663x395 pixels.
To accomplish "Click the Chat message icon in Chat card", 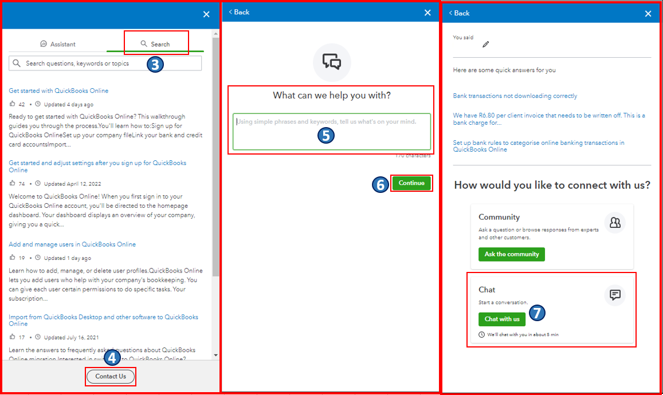I will [615, 294].
